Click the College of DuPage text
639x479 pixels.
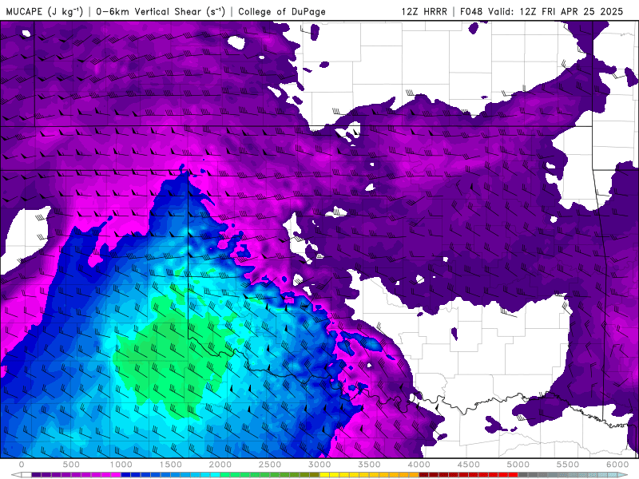click(282, 11)
